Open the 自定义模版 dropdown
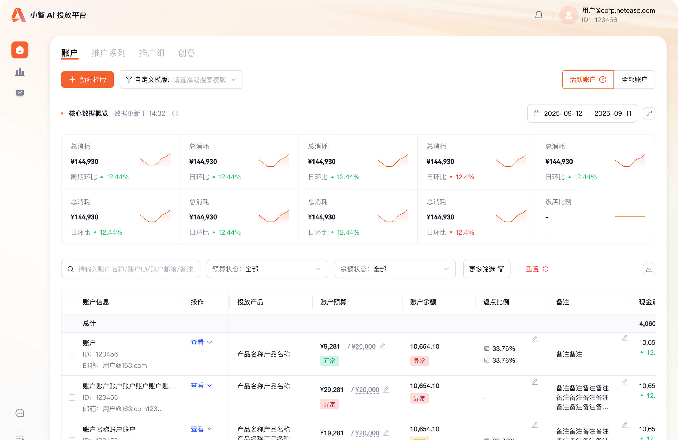Image resolution: width=678 pixels, height=440 pixels. point(181,80)
